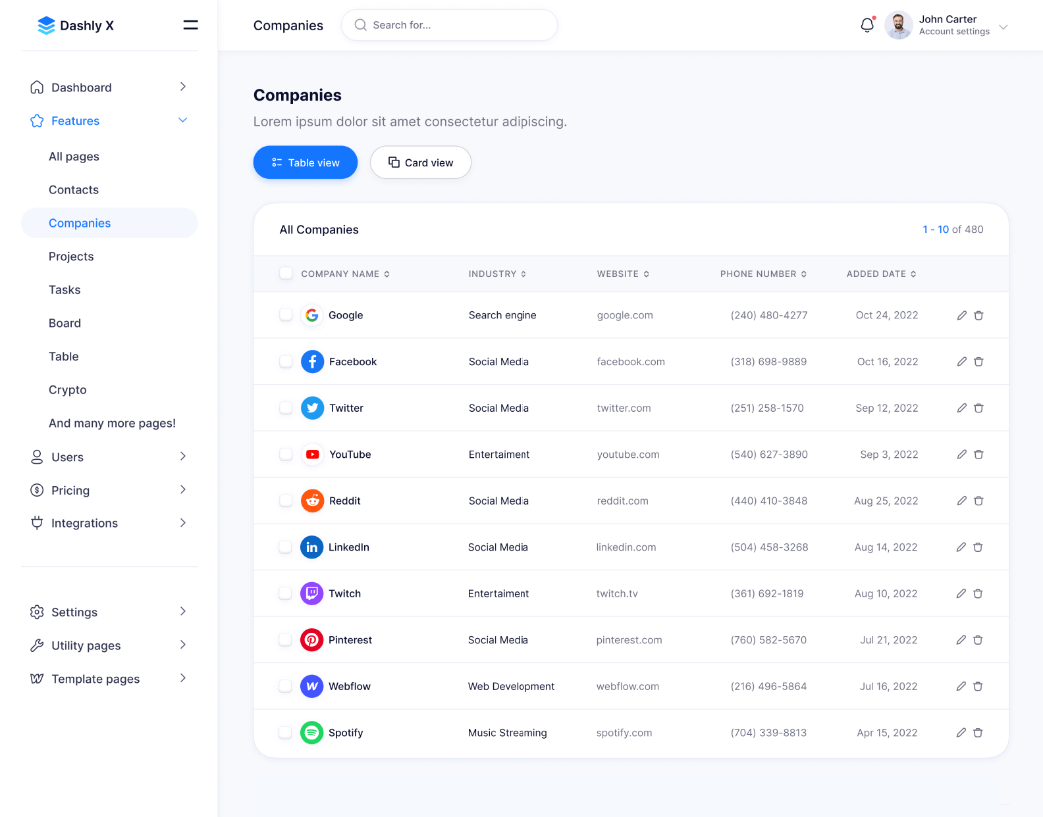Delete the Spotify row
1043x817 pixels.
(978, 733)
